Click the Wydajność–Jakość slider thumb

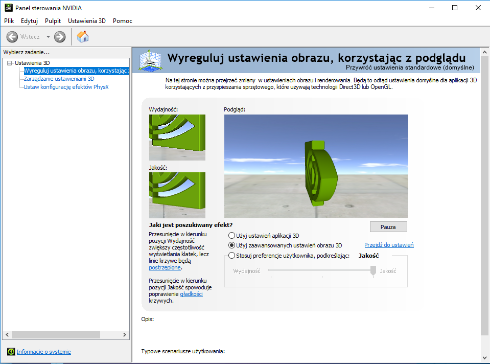[373, 271]
